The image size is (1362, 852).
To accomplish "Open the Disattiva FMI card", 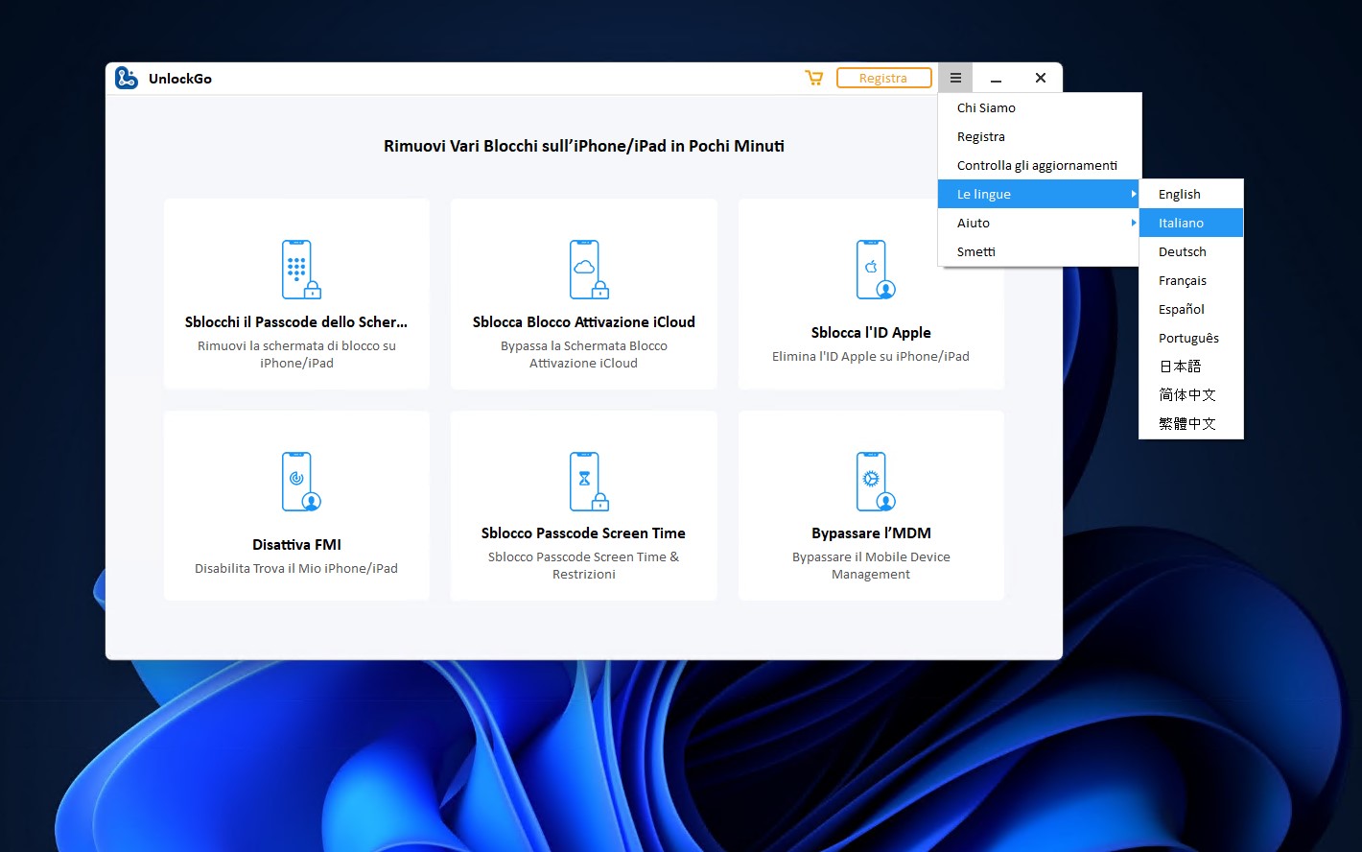I will [x=296, y=506].
